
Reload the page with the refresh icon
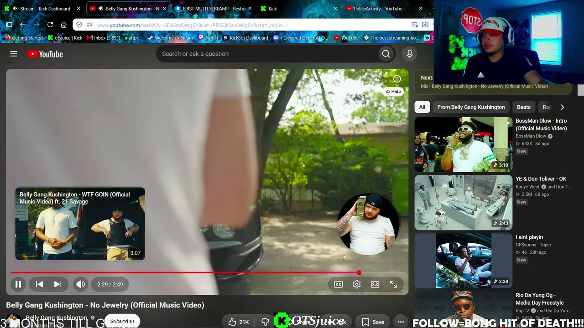point(50,25)
